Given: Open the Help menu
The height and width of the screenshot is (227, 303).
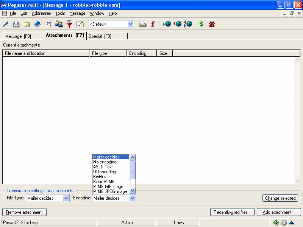Looking at the screenshot, I should point(112,13).
